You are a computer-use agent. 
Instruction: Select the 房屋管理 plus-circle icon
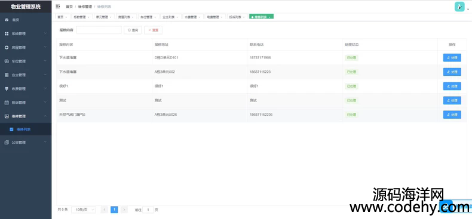click(x=7, y=48)
